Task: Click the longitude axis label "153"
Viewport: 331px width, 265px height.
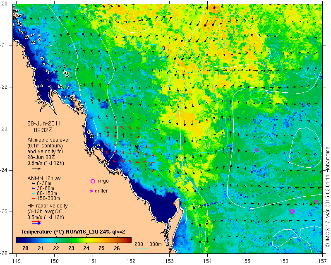Action: click(x=169, y=261)
